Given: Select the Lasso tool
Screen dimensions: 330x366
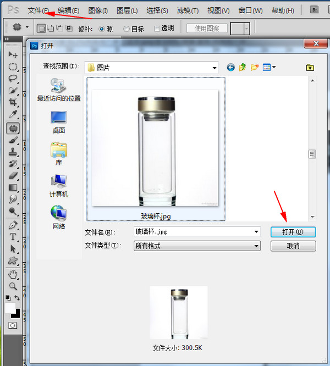Looking at the screenshot, I should [x=13, y=79].
